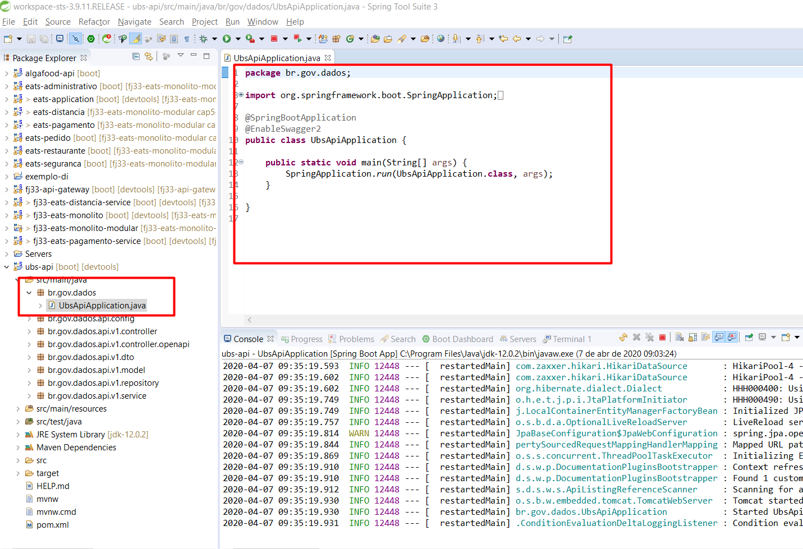Click Collapse All in Package Explorer

click(136, 56)
